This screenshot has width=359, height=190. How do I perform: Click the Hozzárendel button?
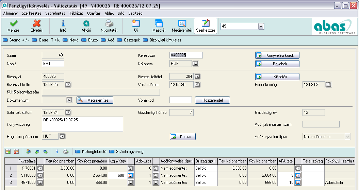point(212,100)
